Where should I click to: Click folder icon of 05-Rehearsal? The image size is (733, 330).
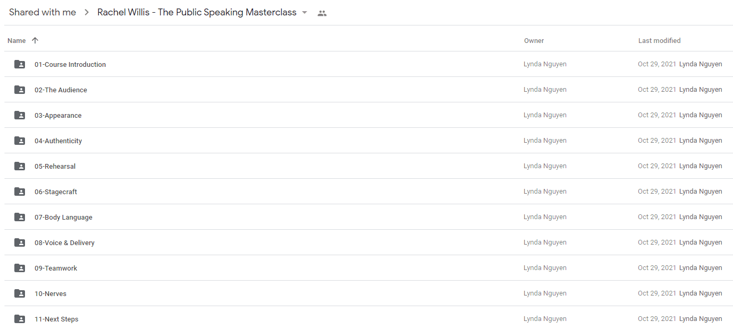(20, 166)
